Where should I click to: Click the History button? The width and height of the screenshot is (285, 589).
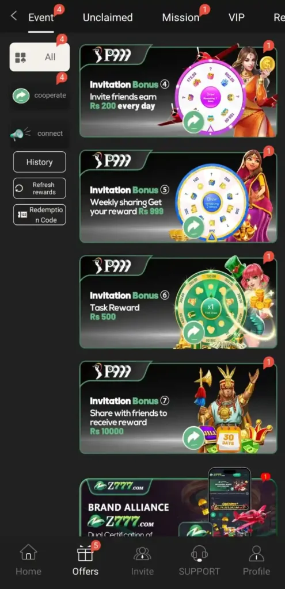[x=40, y=162]
